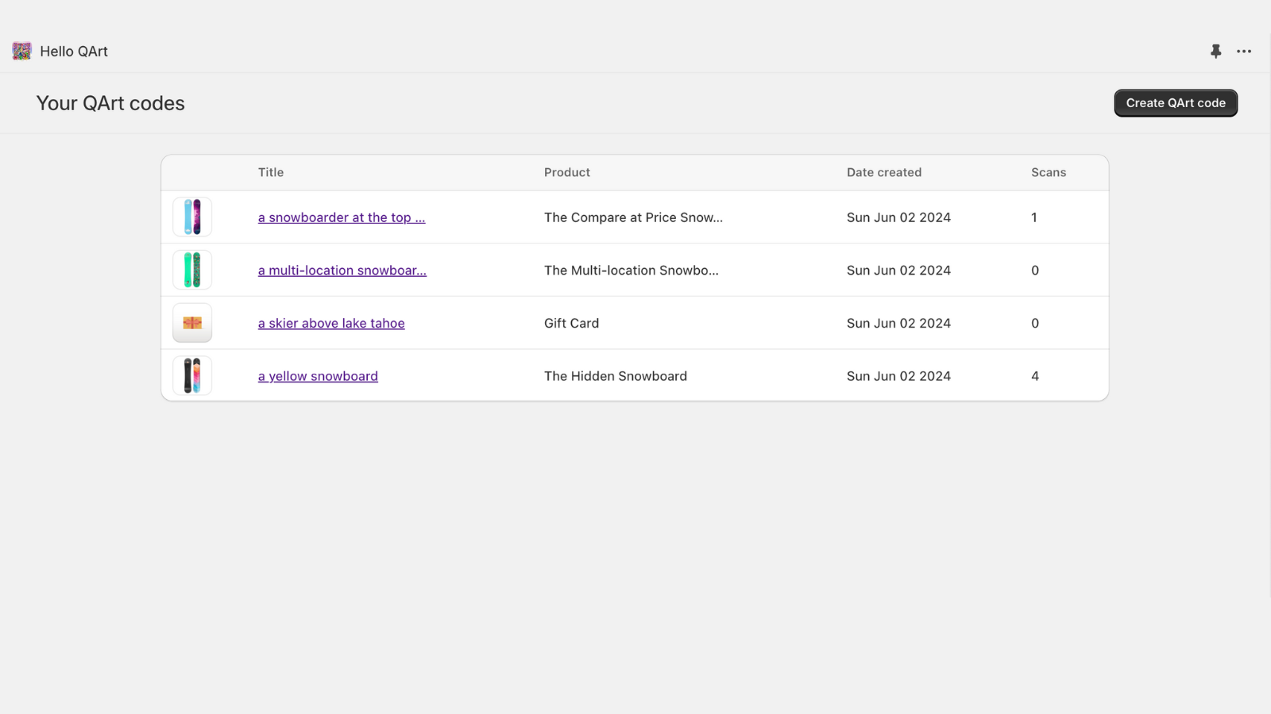Click the scan count 1 in the first row

point(1034,217)
